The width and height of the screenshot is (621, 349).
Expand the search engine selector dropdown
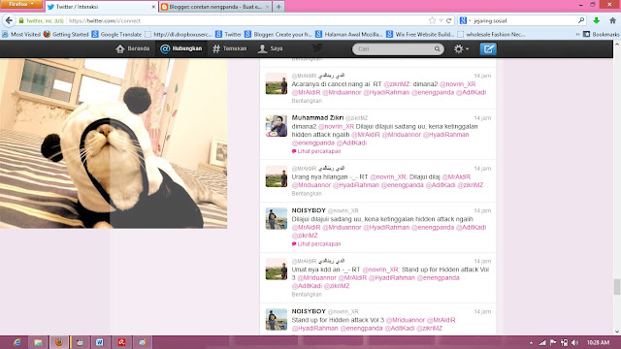[x=465, y=20]
